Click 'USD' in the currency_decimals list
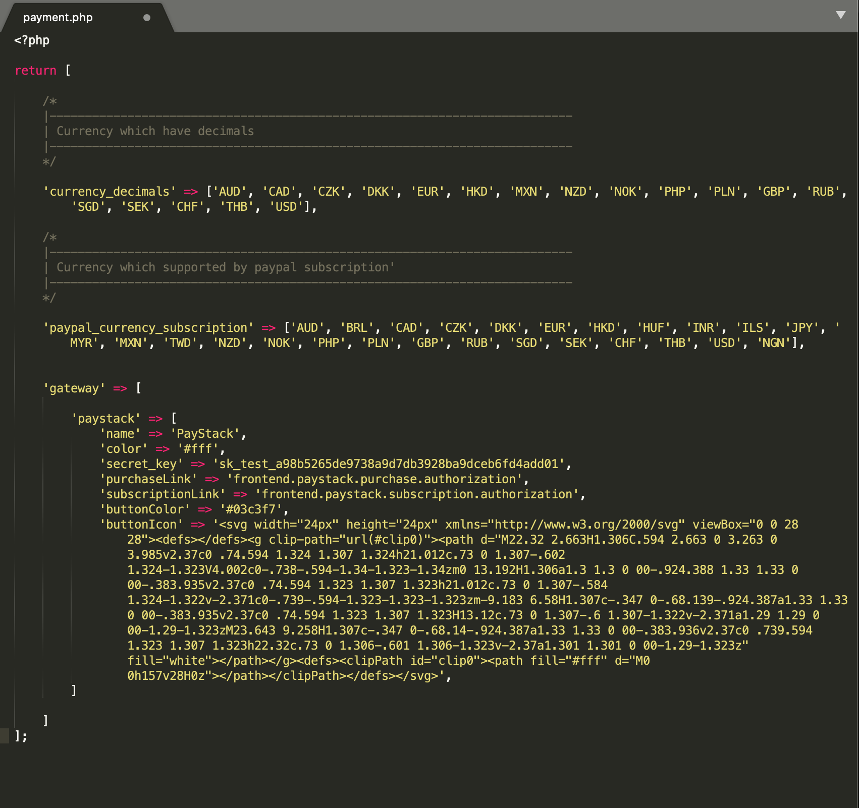The height and width of the screenshot is (808, 859). click(x=286, y=207)
